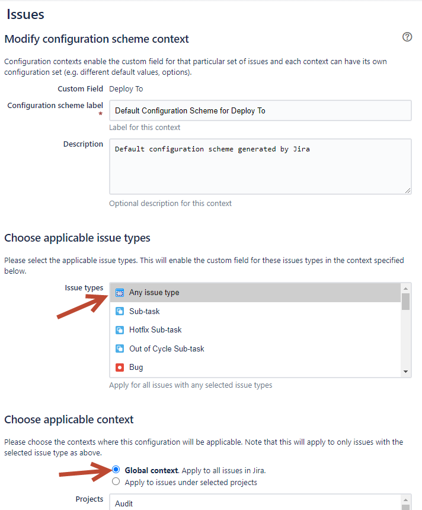
Task: Choose Sub-task in issue types list
Action: point(255,311)
